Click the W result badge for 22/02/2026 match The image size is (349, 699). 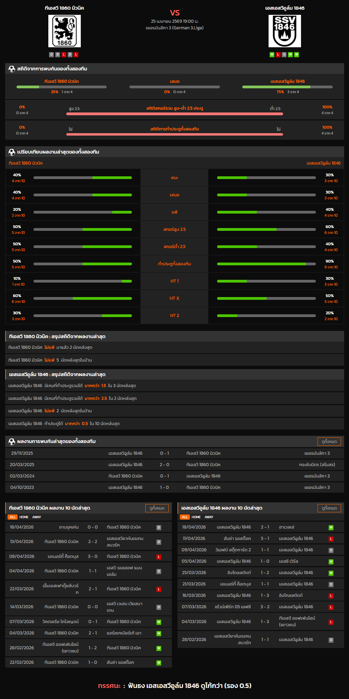pyautogui.click(x=159, y=662)
